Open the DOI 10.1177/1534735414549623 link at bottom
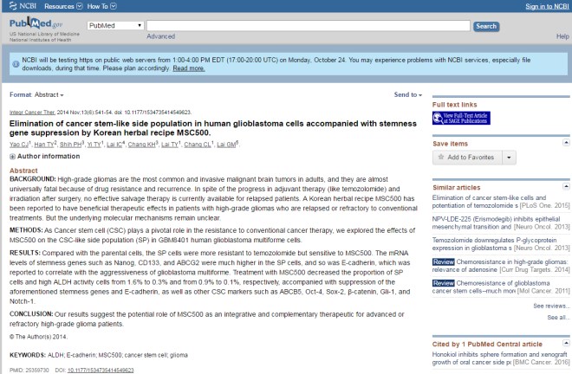Viewport: 572px width, 374px height. tap(101, 371)
